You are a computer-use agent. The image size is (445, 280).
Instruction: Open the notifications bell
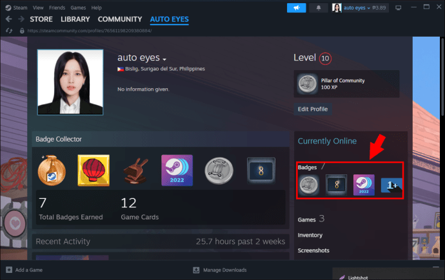click(x=319, y=8)
